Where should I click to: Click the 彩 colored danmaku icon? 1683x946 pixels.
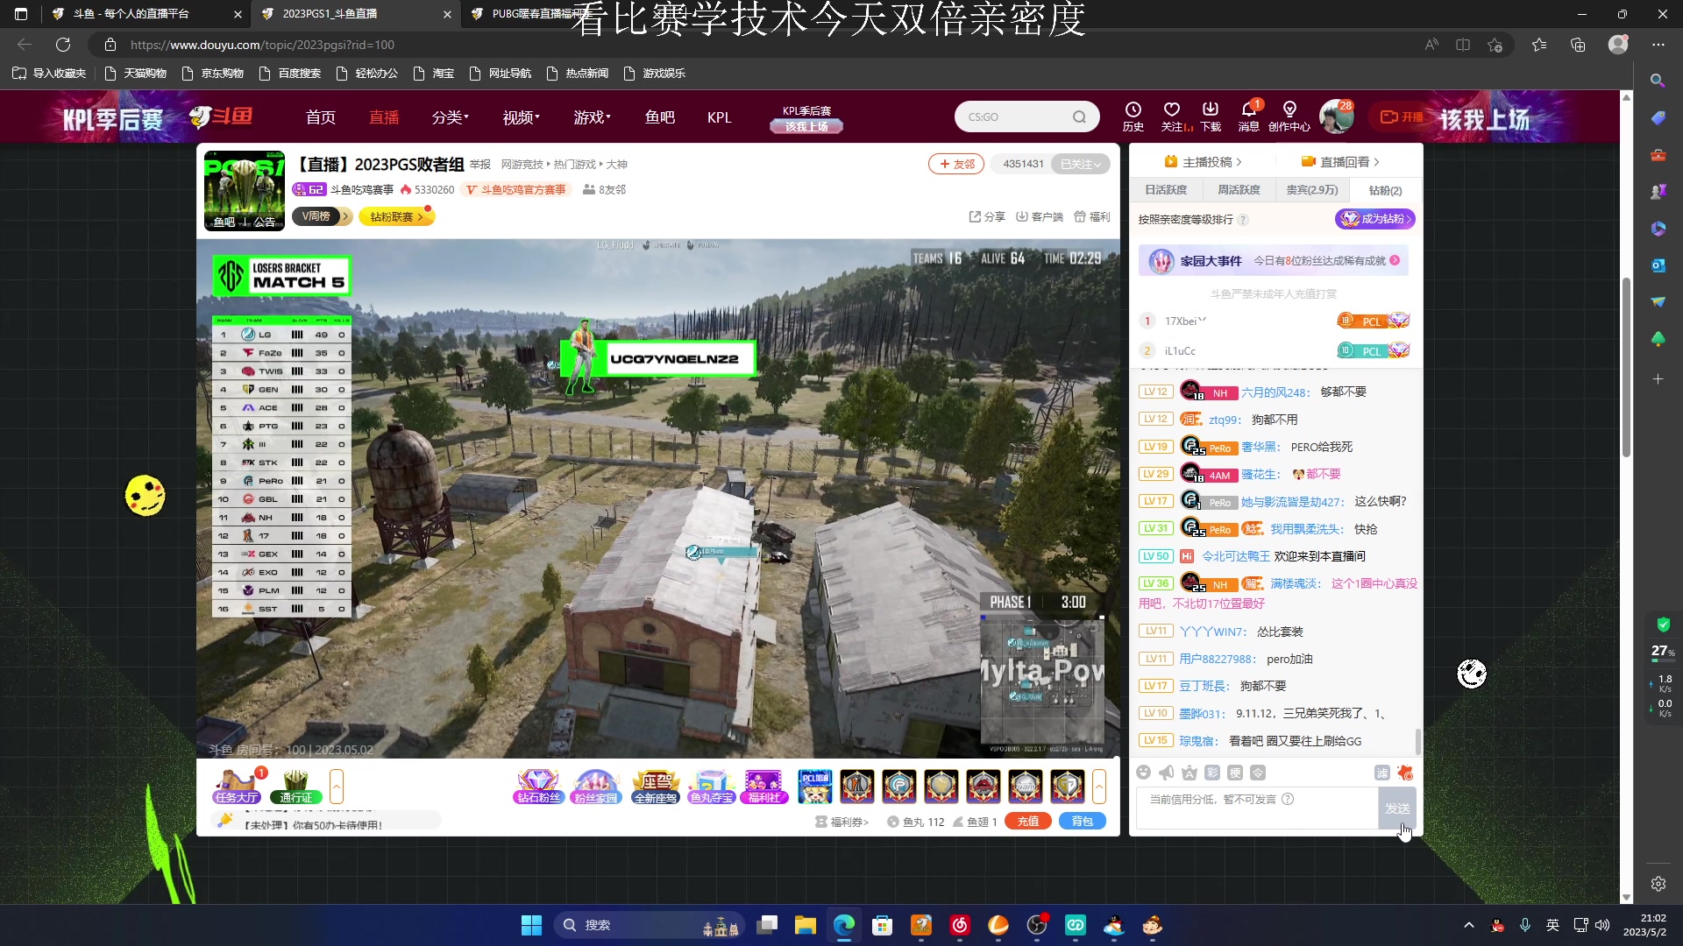(x=1212, y=773)
